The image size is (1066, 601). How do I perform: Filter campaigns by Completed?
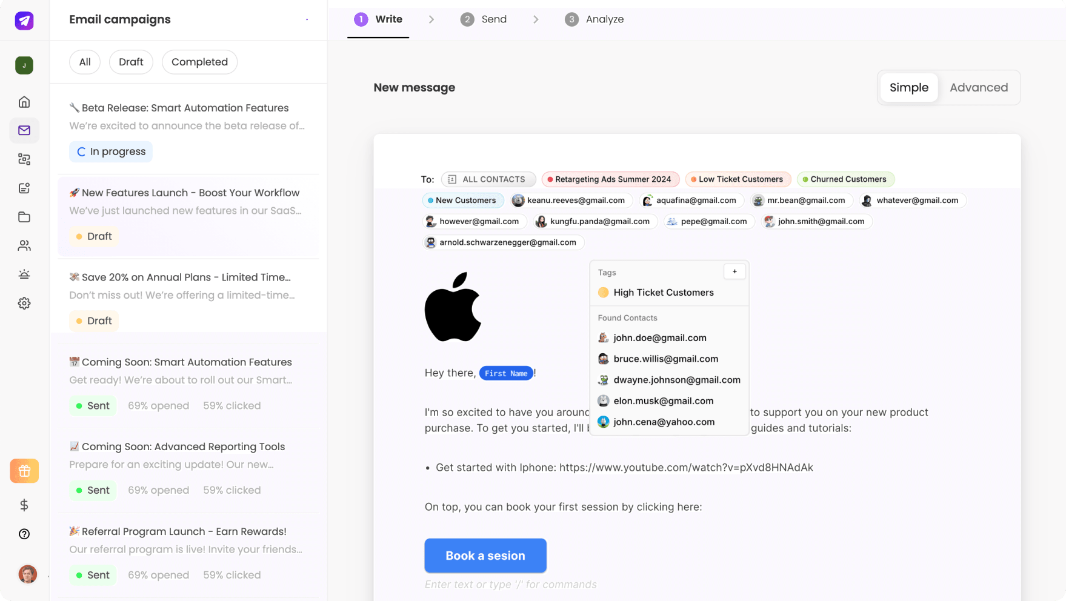(x=199, y=62)
